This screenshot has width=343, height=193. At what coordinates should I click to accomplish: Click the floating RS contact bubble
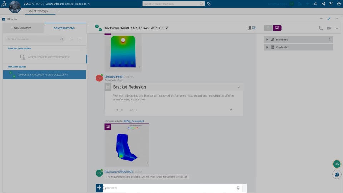(x=337, y=164)
